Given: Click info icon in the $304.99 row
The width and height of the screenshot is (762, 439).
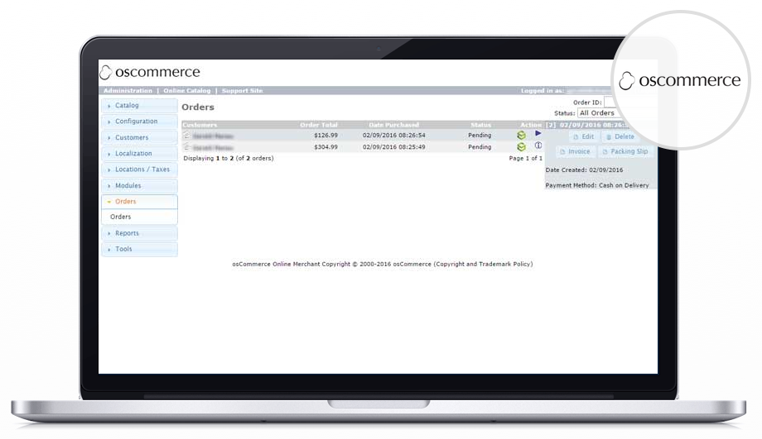Looking at the screenshot, I should pos(538,145).
